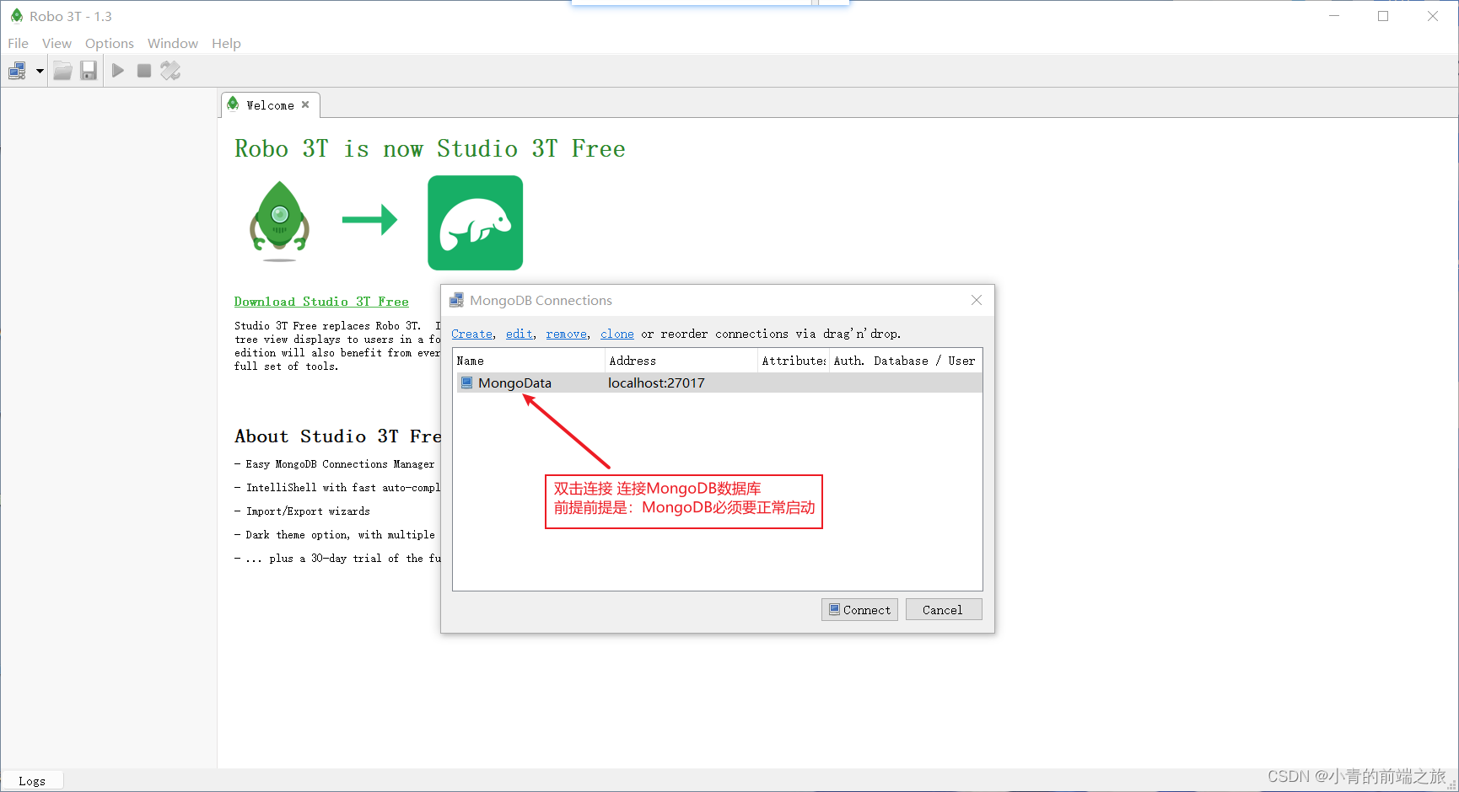The image size is (1459, 792).
Task: Click the execute play icon
Action: [118, 71]
